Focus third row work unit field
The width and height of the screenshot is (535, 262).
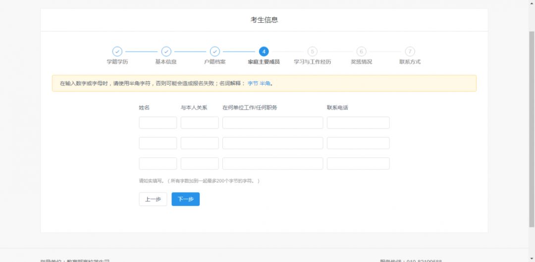(x=272, y=164)
